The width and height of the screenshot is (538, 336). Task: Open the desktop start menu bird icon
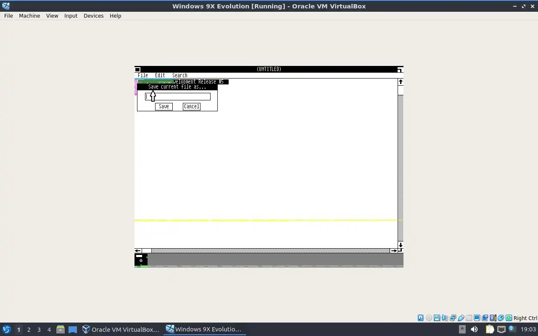pyautogui.click(x=6, y=329)
